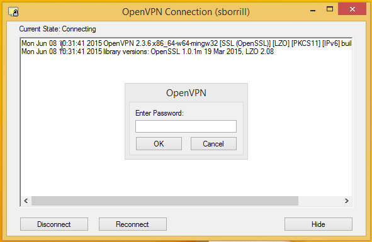
Task: Click the horizontal scrollbar thumb
Action: [x=165, y=201]
